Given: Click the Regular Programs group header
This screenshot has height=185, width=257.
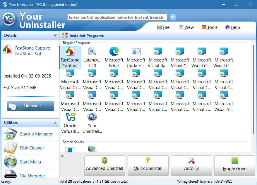Looking at the screenshot, I should (76, 43).
